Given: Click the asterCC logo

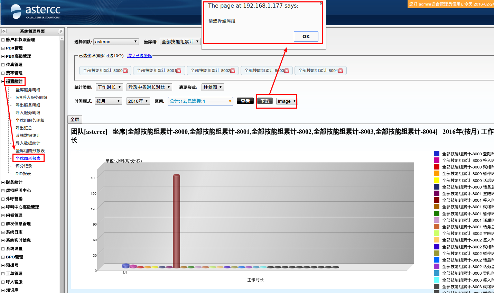Looking at the screenshot, I should point(36,12).
